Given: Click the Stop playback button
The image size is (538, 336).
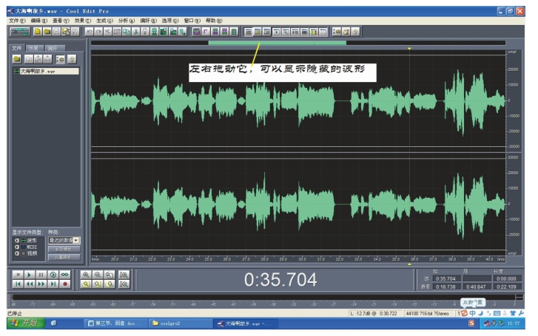Looking at the screenshot, I should [x=18, y=274].
